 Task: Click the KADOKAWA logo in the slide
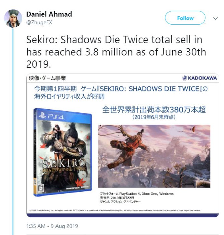click(x=200, y=78)
